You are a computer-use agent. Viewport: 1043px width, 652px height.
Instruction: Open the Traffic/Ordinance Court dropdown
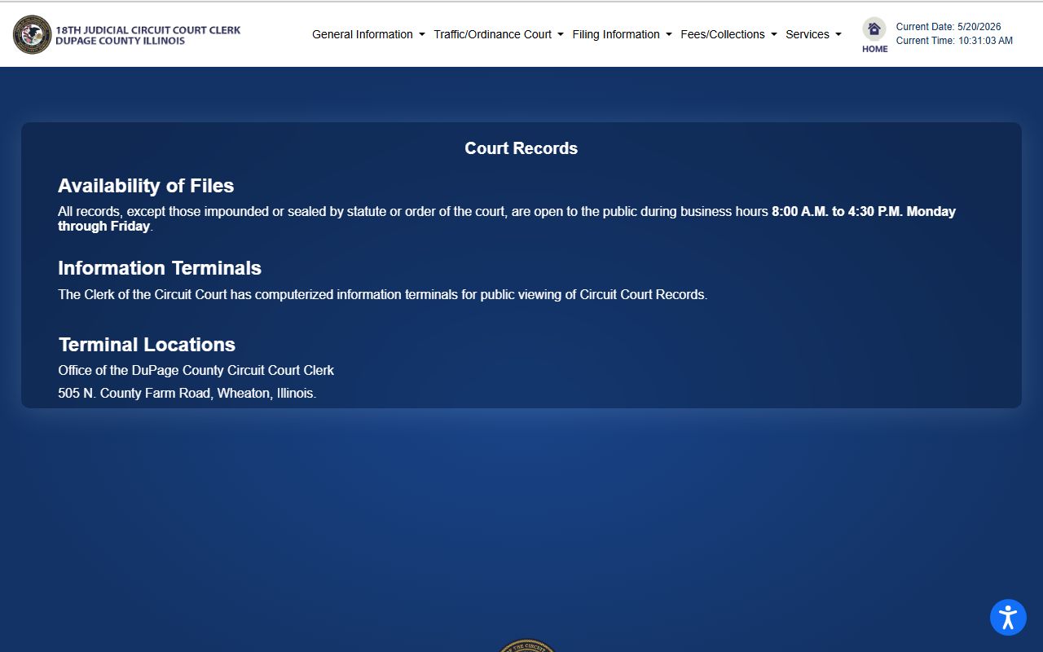tap(499, 34)
